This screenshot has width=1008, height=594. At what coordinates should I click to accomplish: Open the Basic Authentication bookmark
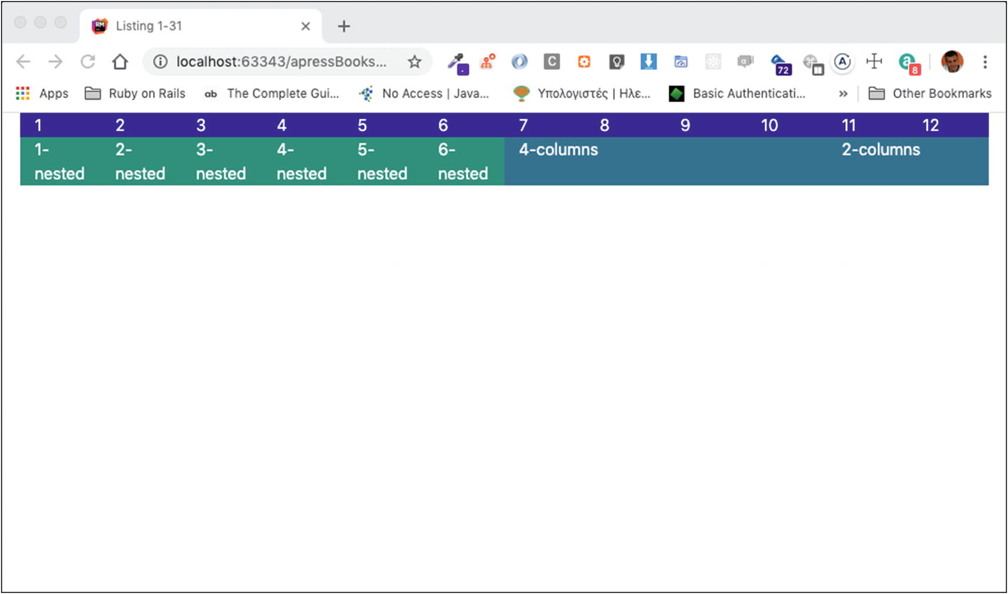[x=738, y=94]
